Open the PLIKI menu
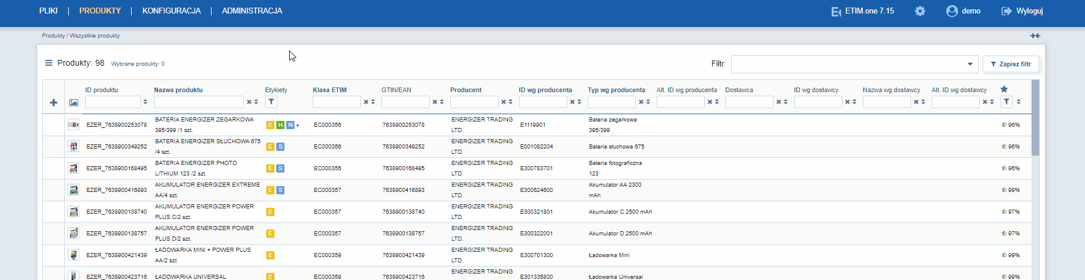 tap(48, 11)
